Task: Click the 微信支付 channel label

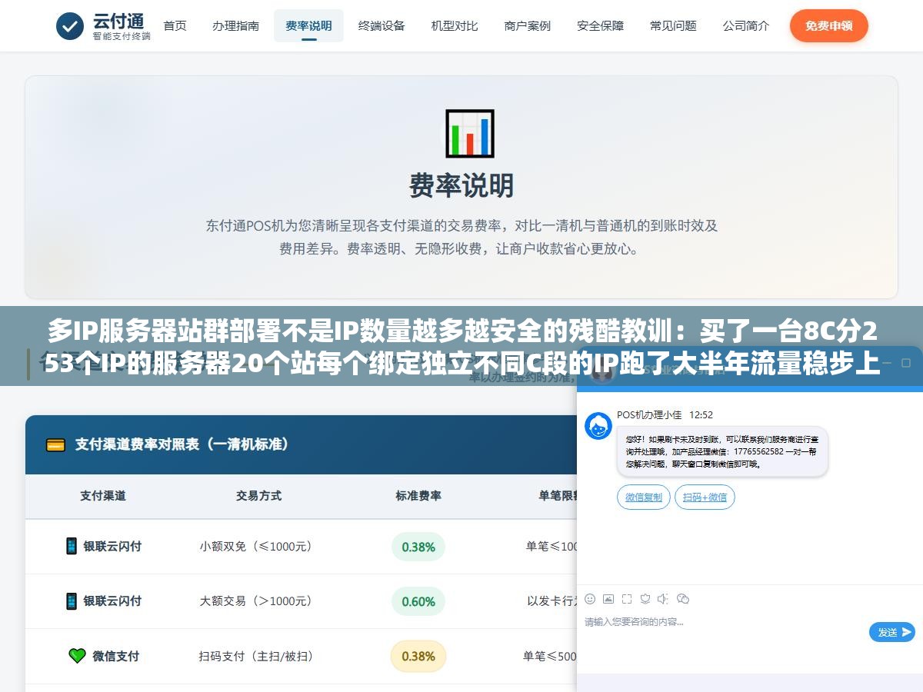Action: [x=116, y=656]
